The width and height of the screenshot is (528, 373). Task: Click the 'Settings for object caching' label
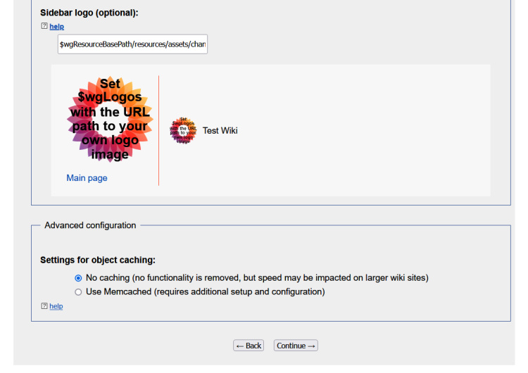(x=97, y=260)
